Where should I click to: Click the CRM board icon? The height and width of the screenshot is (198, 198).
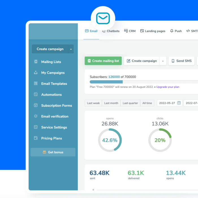click(126, 31)
